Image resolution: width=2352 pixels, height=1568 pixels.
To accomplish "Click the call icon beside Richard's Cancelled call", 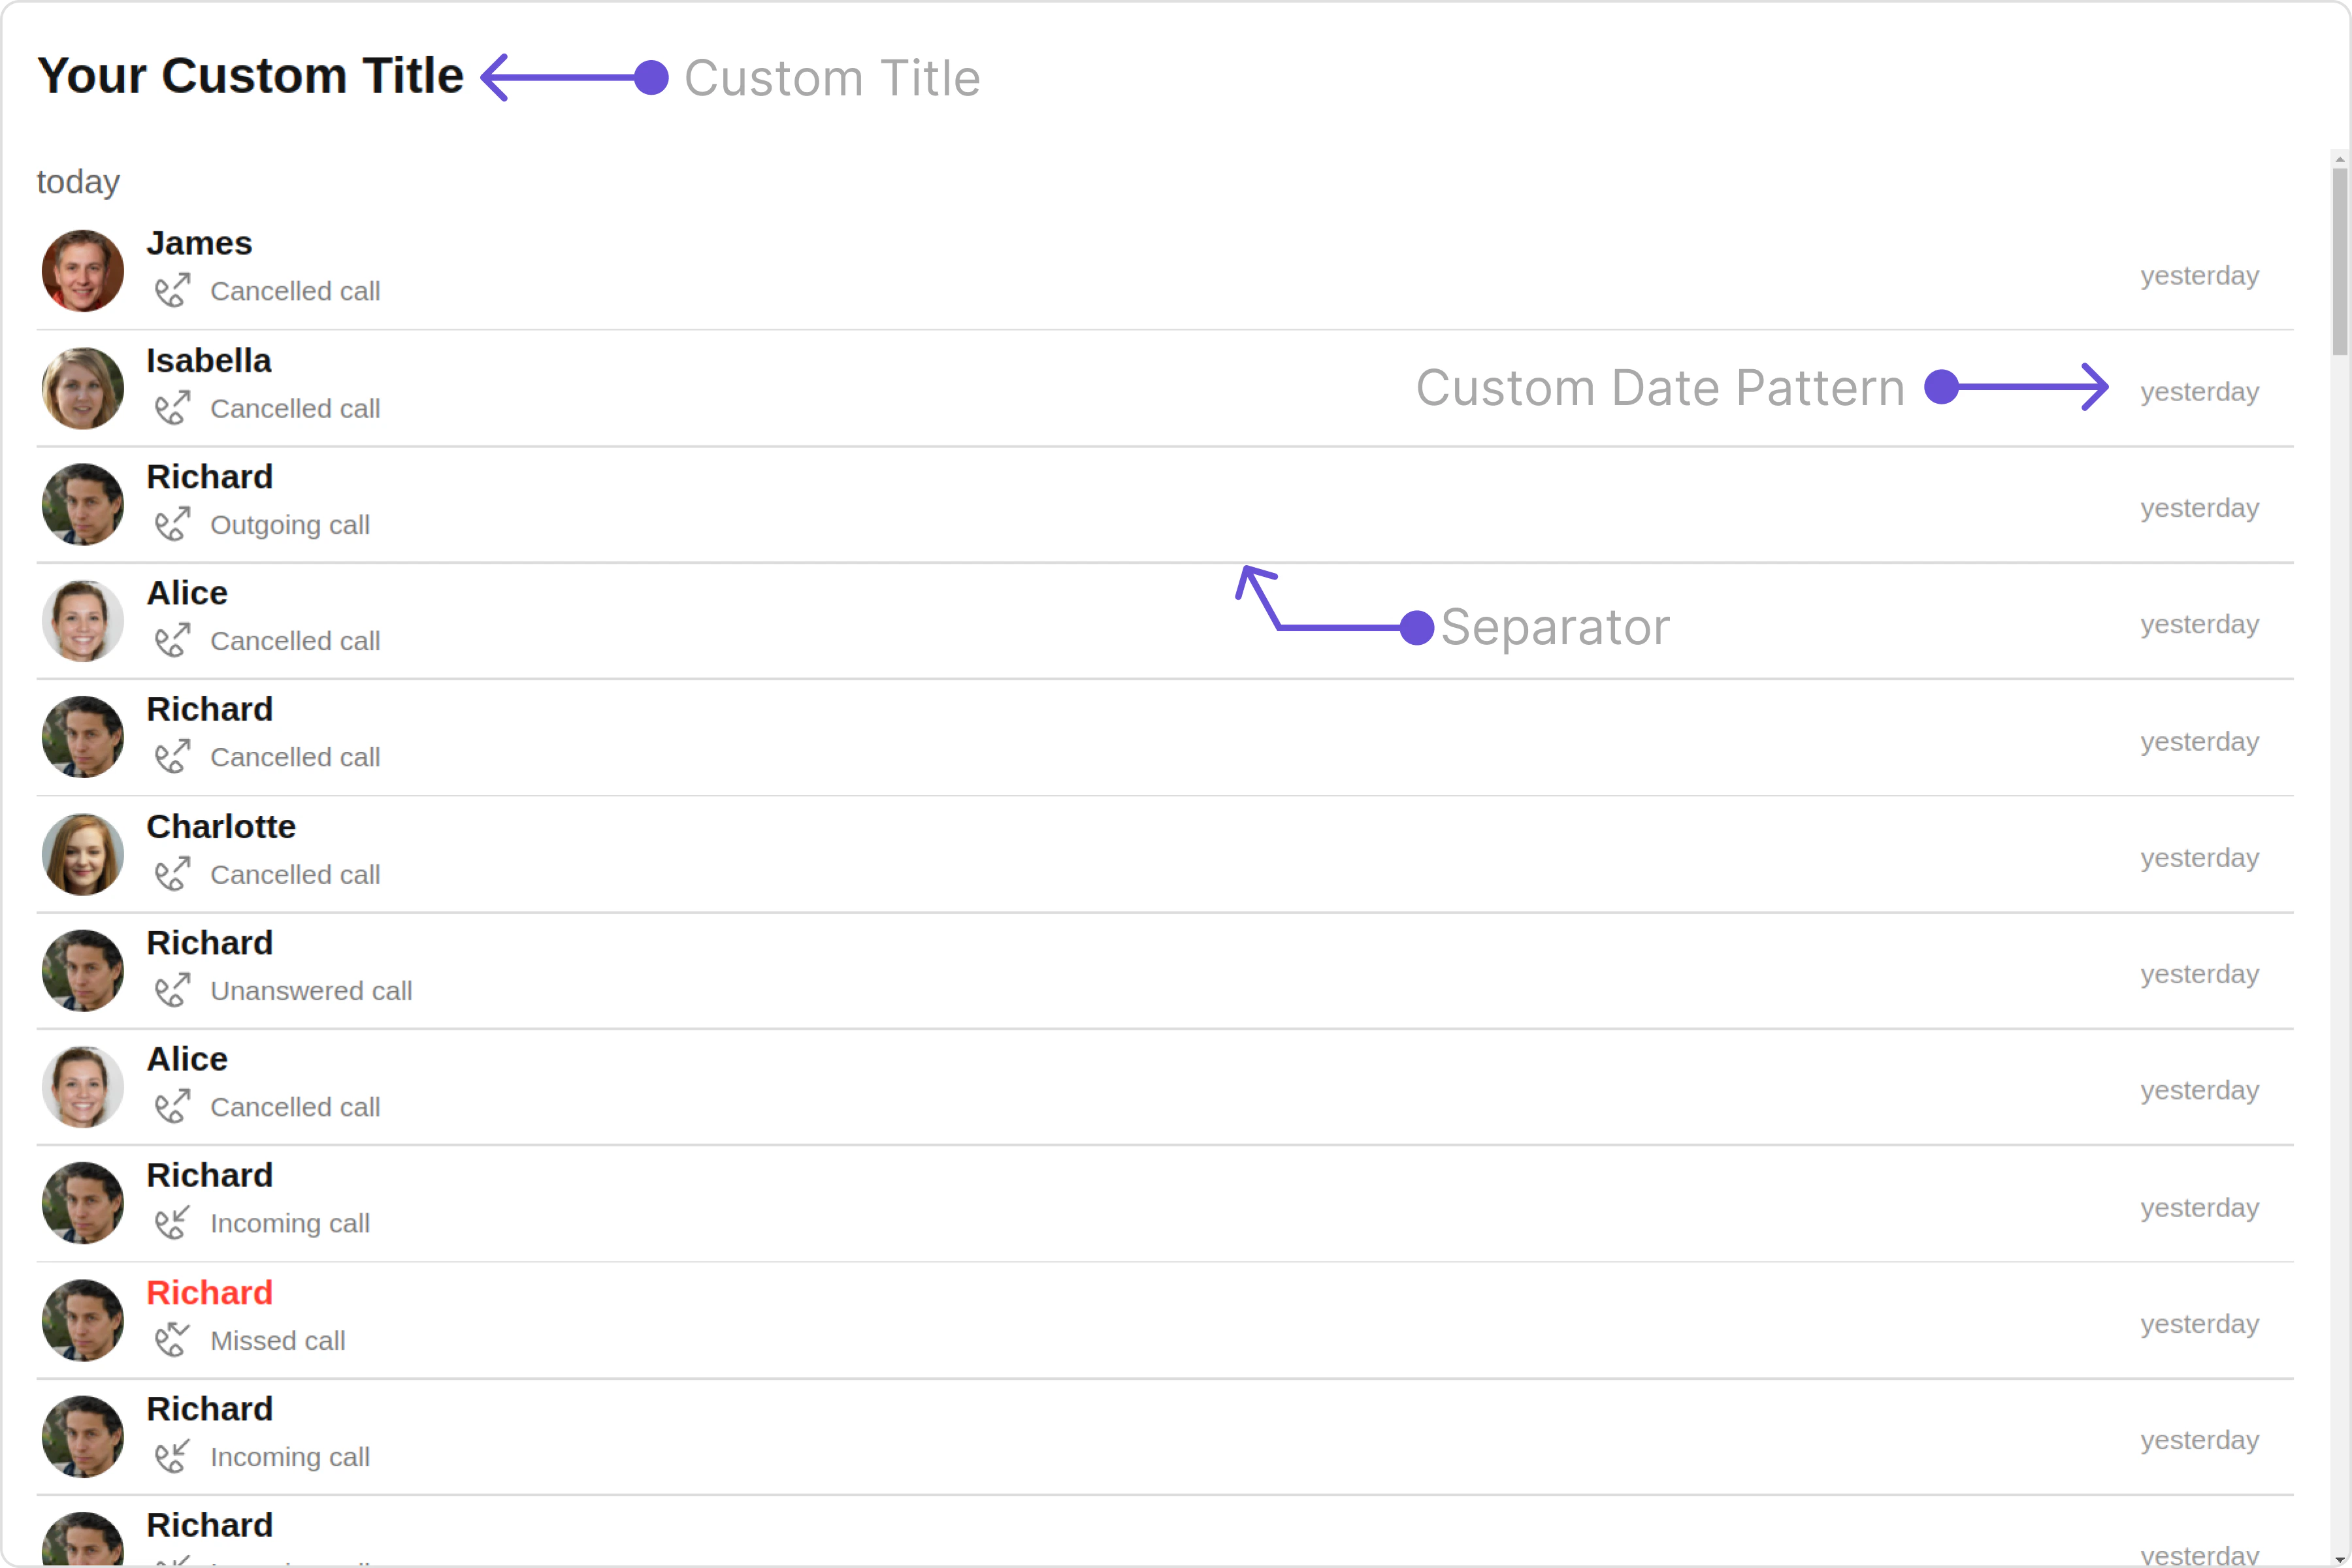I will pyautogui.click(x=171, y=757).
